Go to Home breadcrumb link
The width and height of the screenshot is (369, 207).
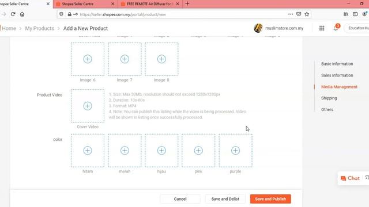[9, 28]
